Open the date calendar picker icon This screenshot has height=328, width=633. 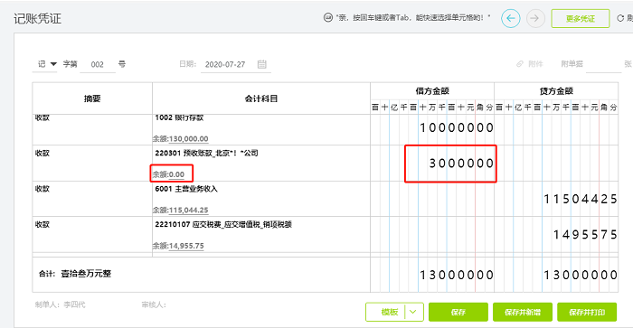(x=262, y=64)
